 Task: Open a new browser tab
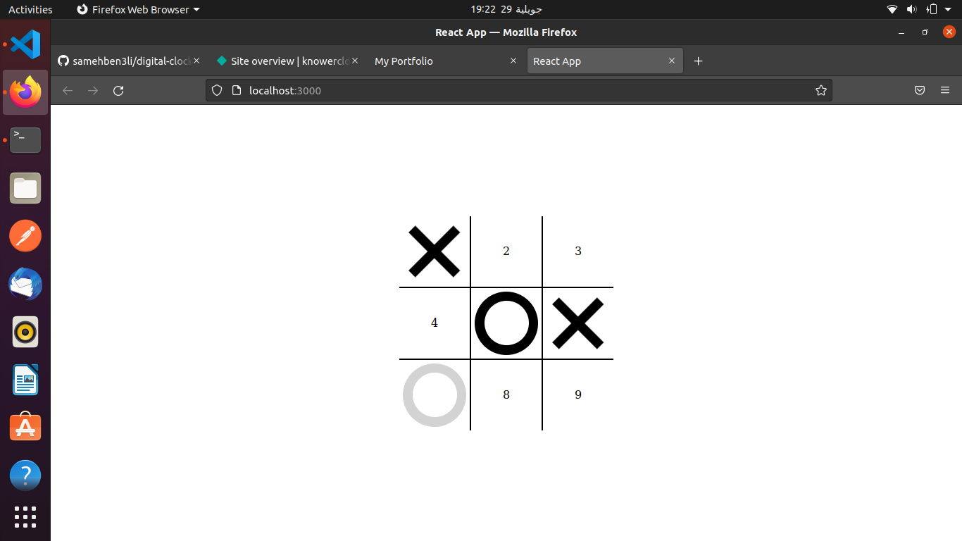698,61
